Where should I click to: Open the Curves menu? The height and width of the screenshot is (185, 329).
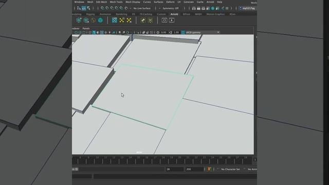147,2
